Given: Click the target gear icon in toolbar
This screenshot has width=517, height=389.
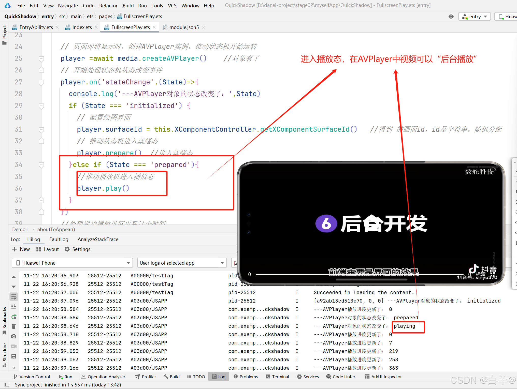Looking at the screenshot, I should coord(451,17).
